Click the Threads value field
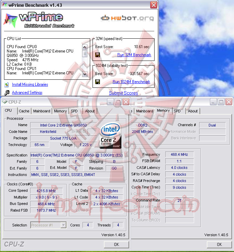This screenshot has width=234, height=252. coord(118,225)
